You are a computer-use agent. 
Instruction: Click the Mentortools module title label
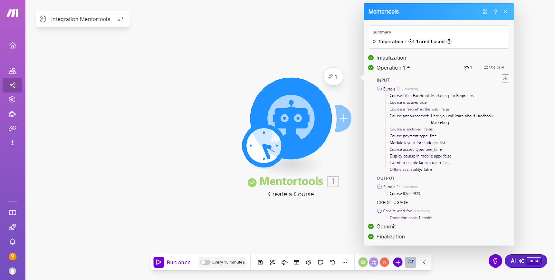point(291,181)
